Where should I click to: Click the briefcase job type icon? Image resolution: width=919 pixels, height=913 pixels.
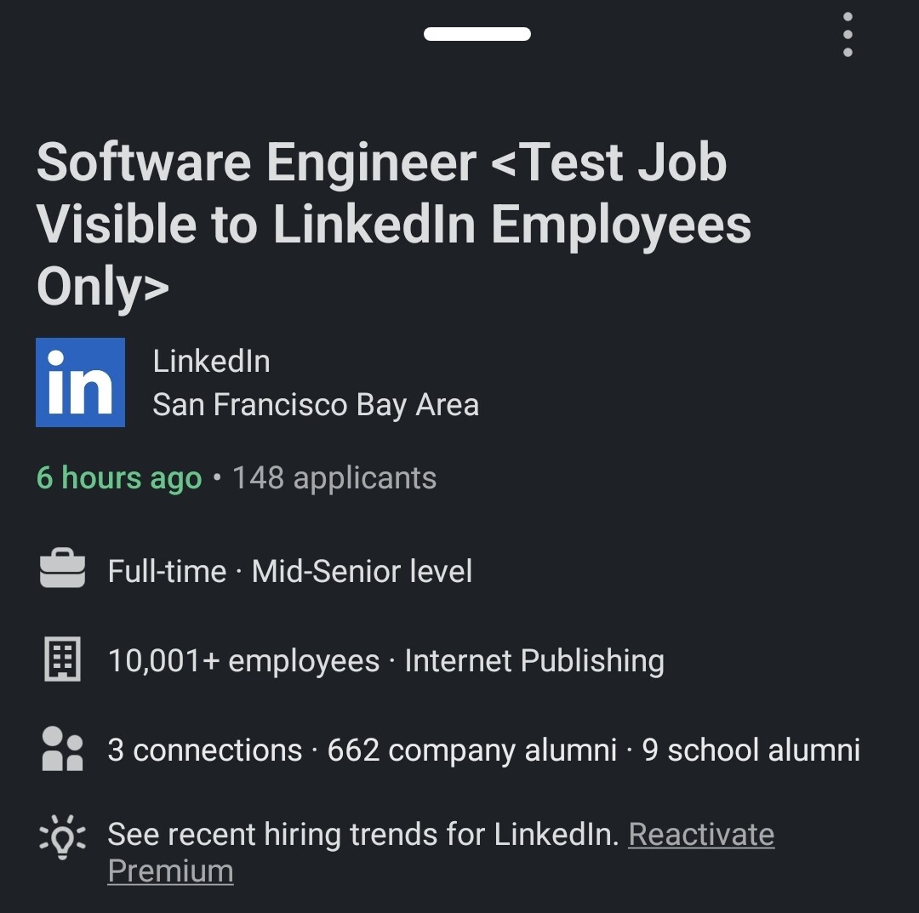[x=63, y=570]
